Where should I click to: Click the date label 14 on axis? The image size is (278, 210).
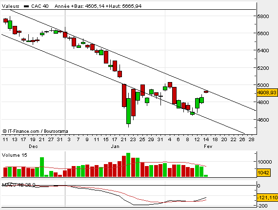pyautogui.click(x=206, y=140)
